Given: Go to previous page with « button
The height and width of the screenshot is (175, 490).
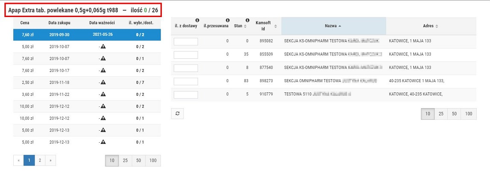Looking at the screenshot, I should (19, 161).
